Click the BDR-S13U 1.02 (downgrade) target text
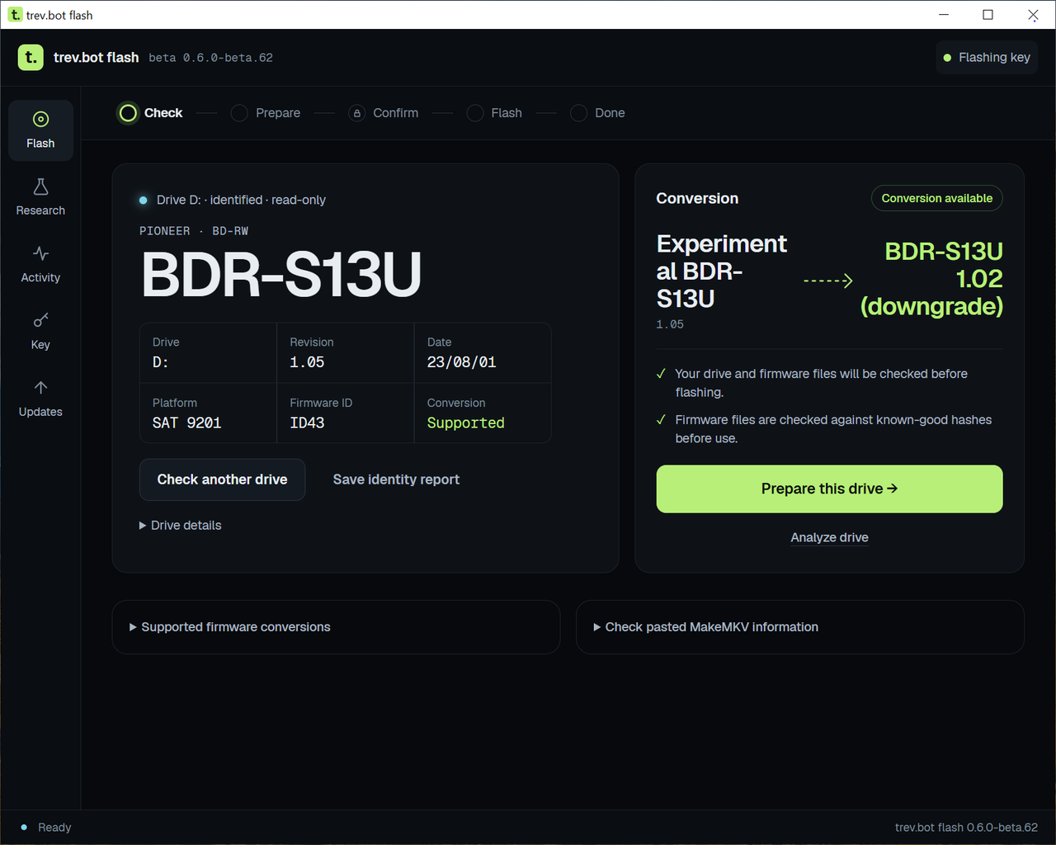 tap(931, 279)
